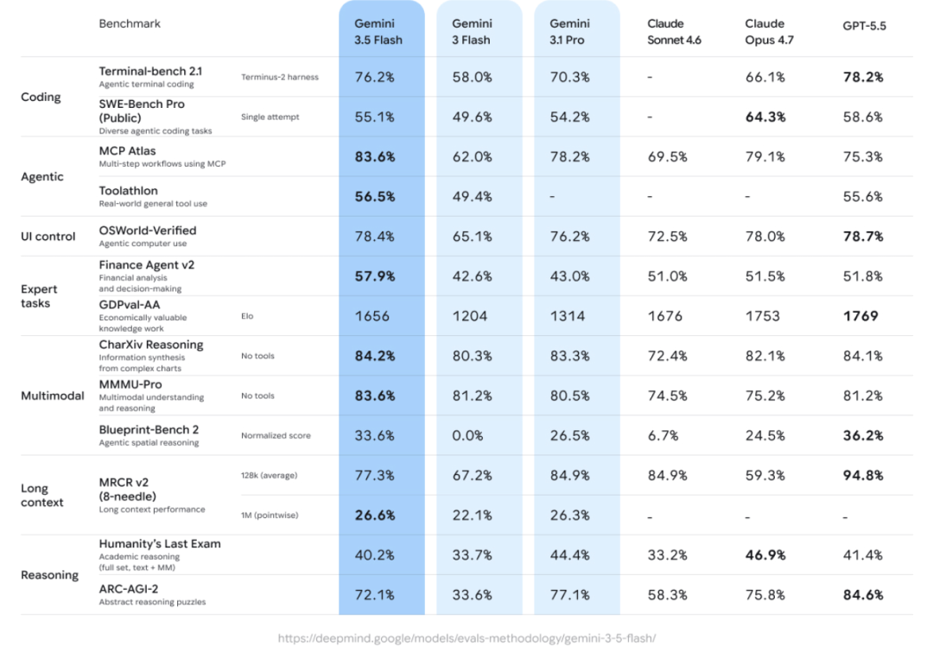This screenshot has height=652, width=933.
Task: Select the ARC-AGI-2 benchmark label
Action: [129, 589]
